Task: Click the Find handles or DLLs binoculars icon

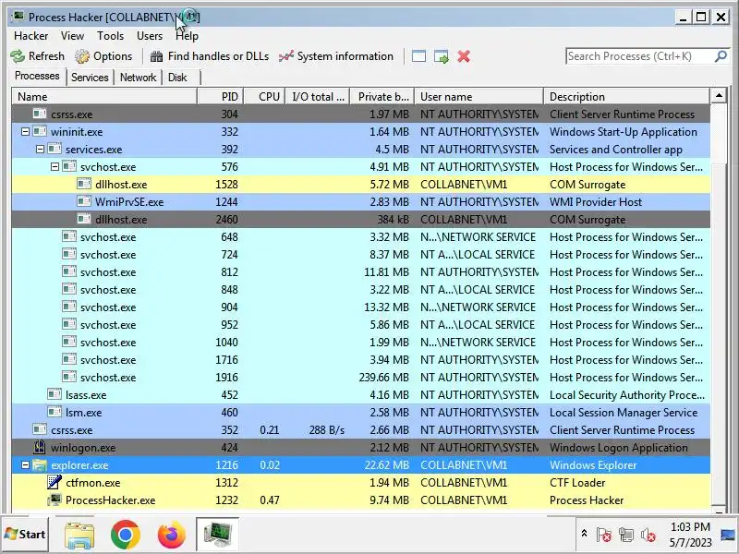Action: tap(156, 56)
